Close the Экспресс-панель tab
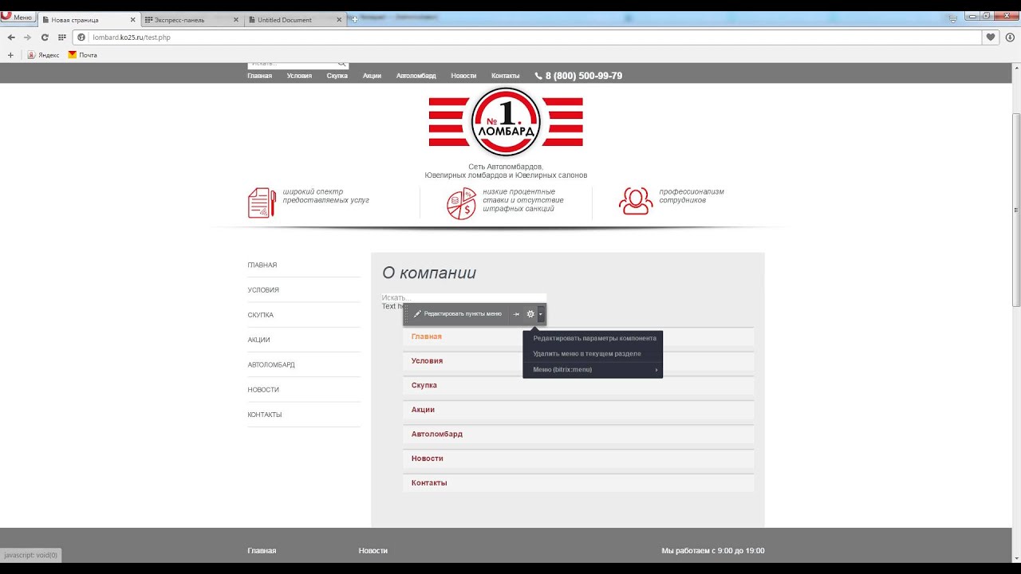 tap(235, 20)
